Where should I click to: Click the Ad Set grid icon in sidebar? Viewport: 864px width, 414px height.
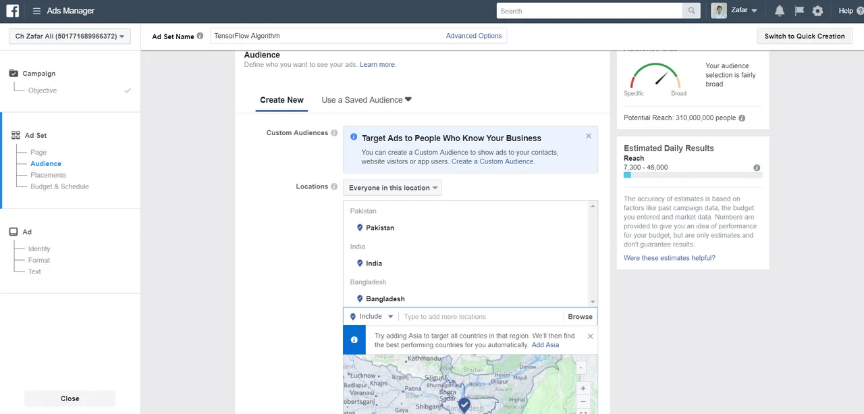pos(16,135)
